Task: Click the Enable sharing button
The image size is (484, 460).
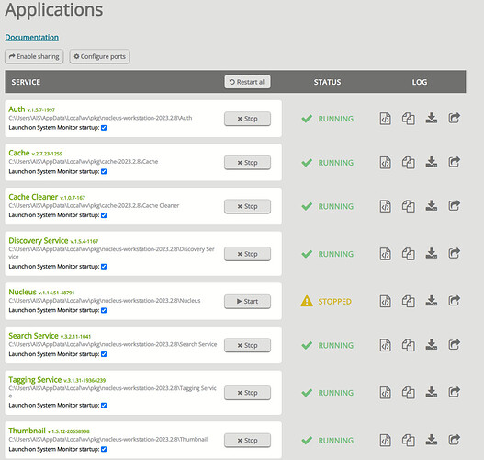Action: [34, 56]
